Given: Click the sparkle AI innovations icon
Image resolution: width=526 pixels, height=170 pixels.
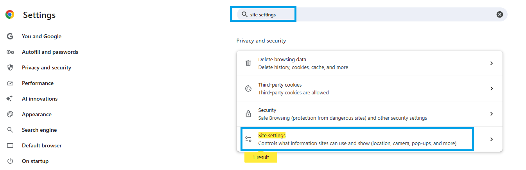Looking at the screenshot, I should (10, 99).
